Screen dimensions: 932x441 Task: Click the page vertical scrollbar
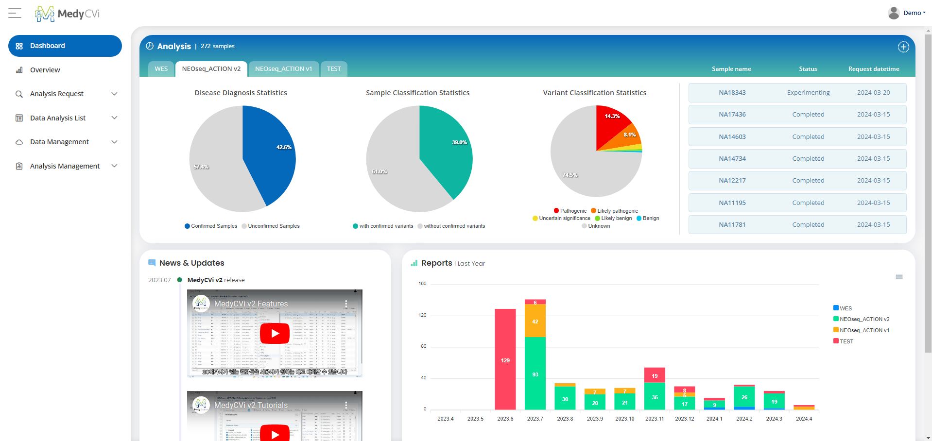coord(928,194)
